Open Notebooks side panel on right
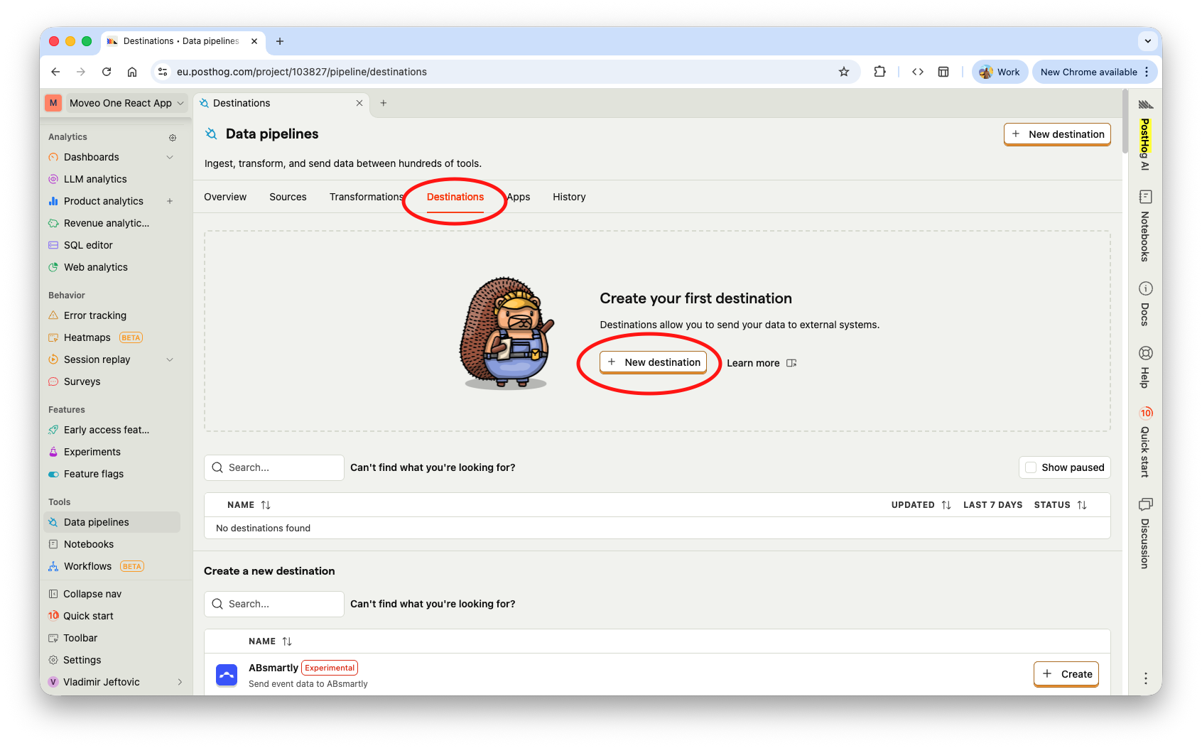 (1145, 226)
